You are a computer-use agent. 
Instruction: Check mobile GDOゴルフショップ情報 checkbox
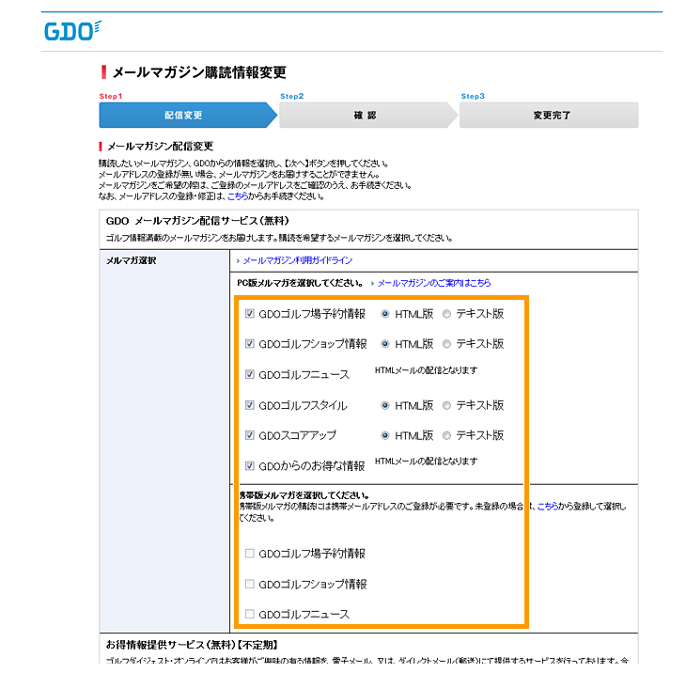tap(249, 584)
